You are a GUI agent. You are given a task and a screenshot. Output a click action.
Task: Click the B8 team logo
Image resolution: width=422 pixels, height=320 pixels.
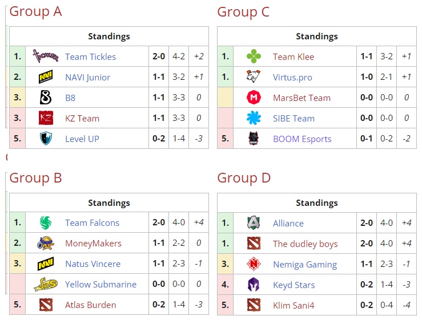[x=46, y=98]
